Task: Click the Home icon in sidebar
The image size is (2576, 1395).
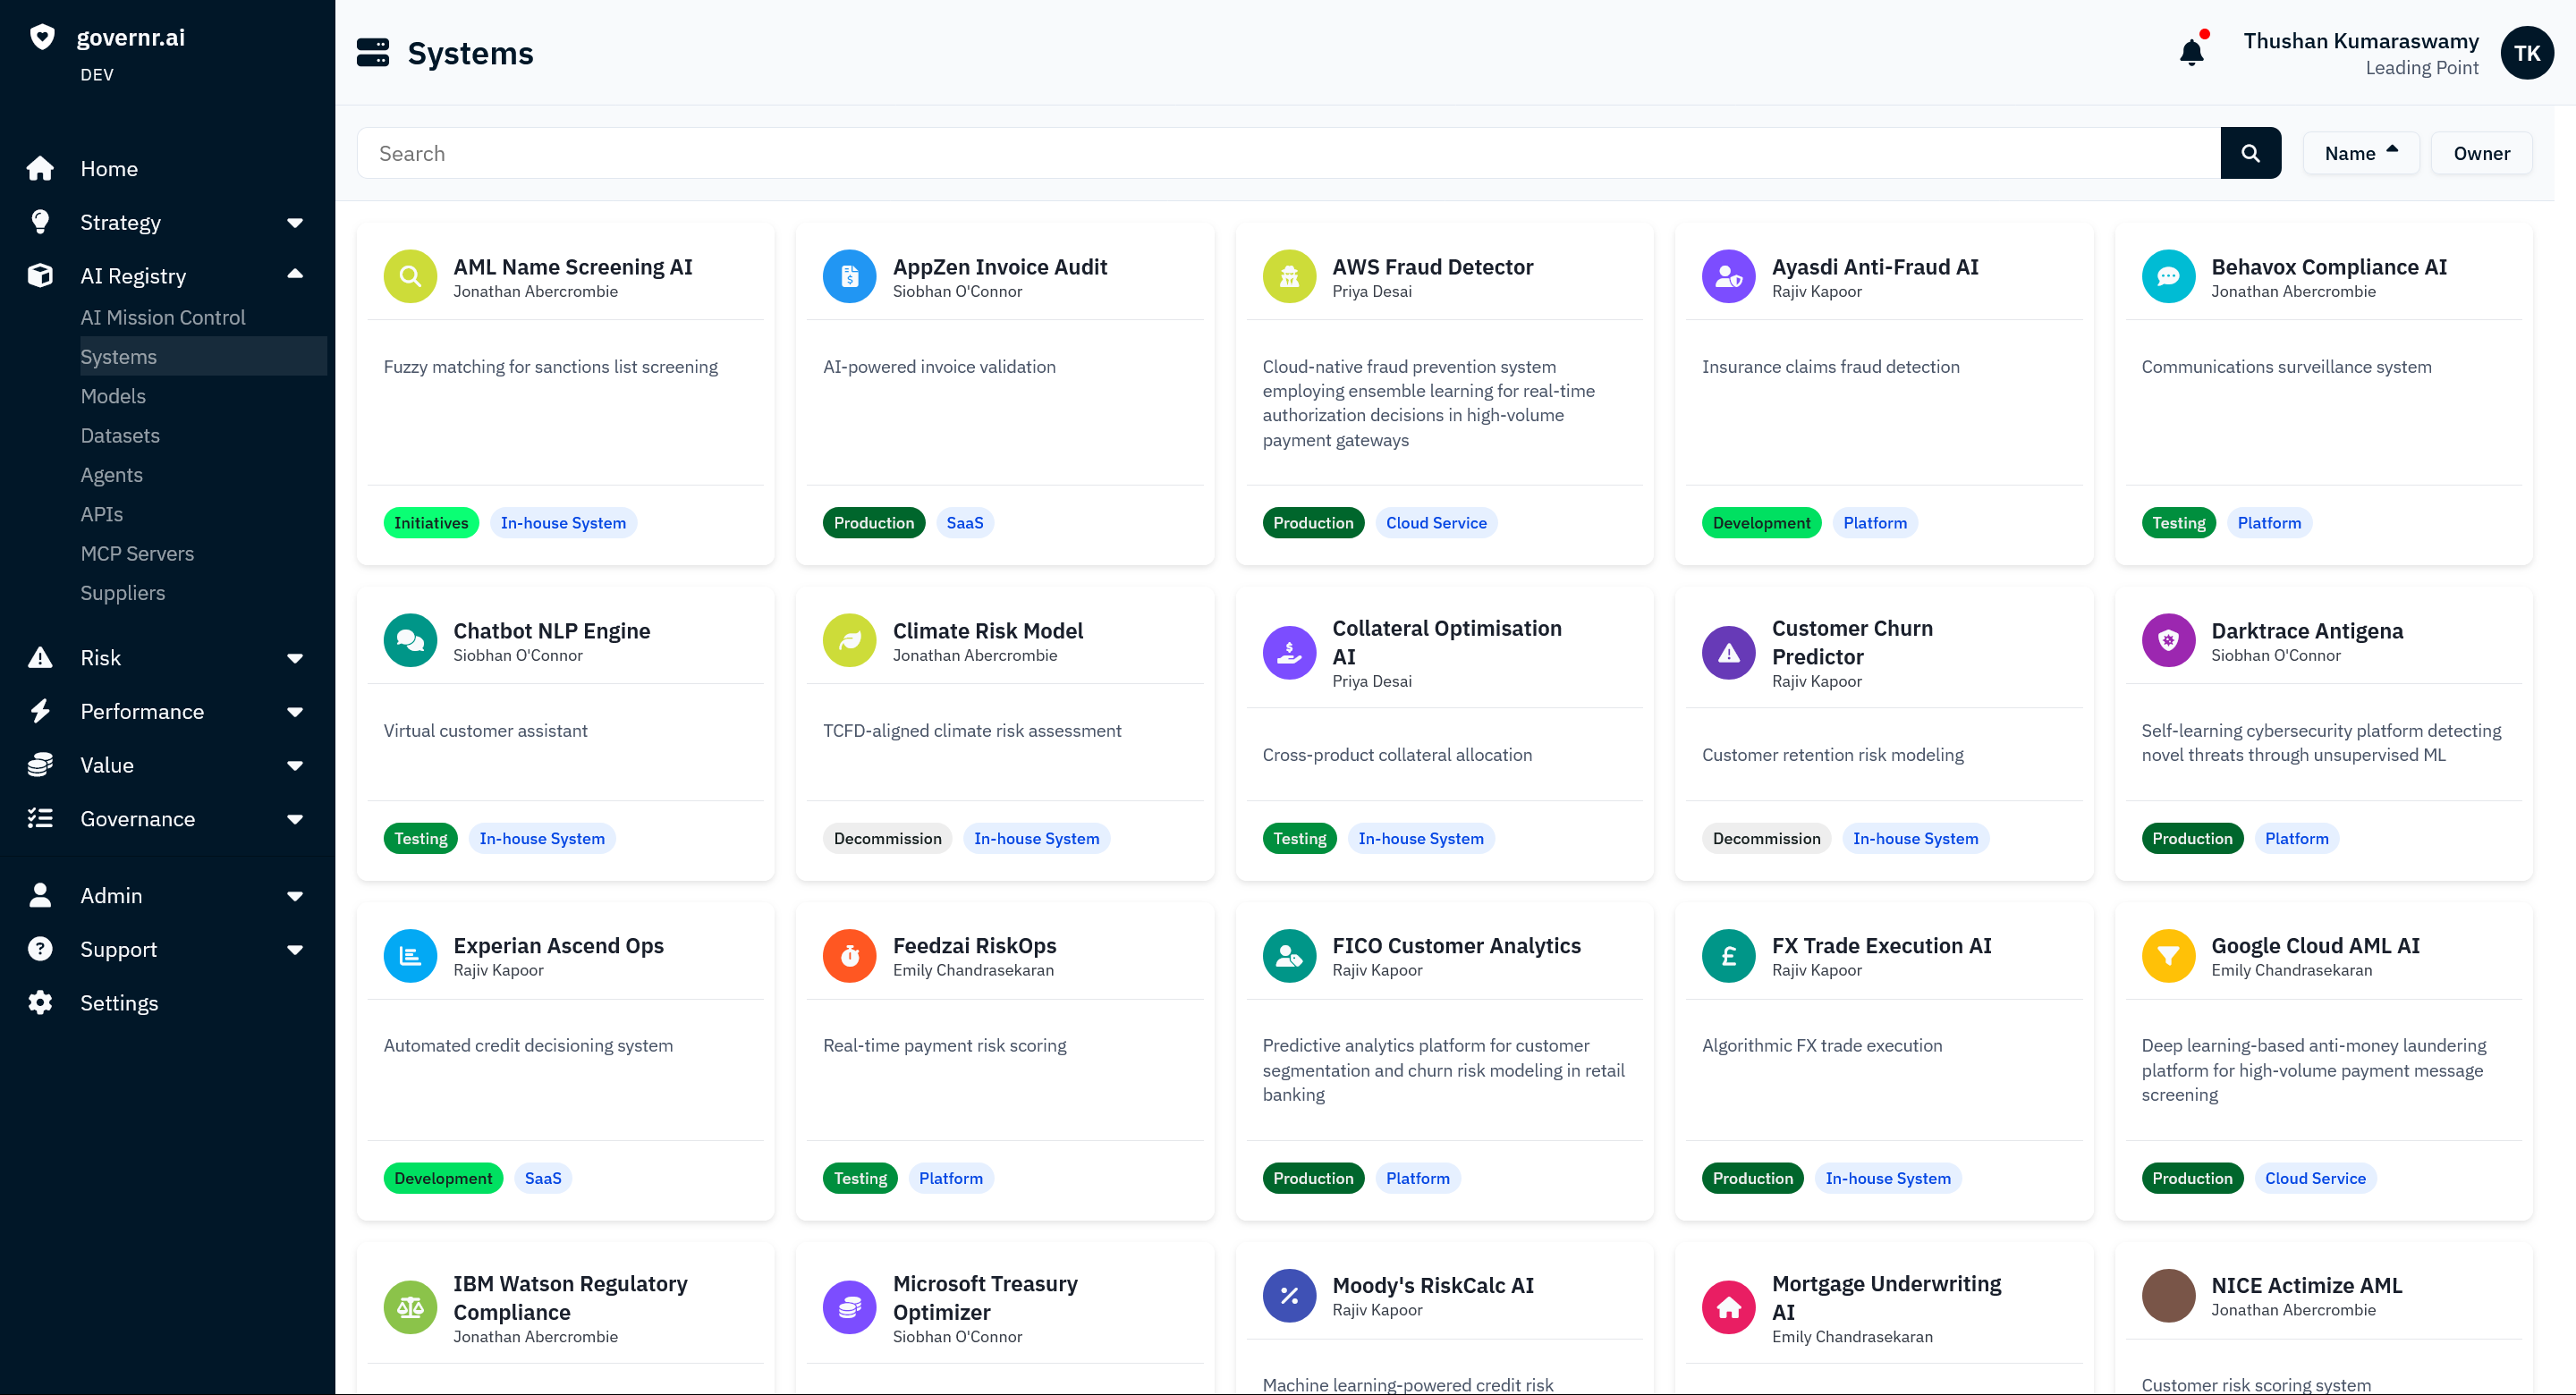Action: (41, 168)
